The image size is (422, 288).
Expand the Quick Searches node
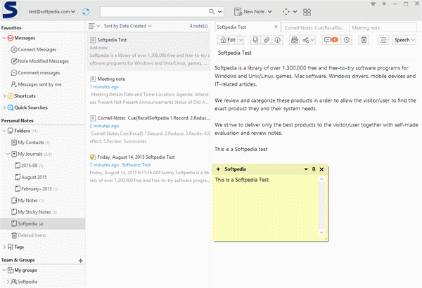(4, 107)
